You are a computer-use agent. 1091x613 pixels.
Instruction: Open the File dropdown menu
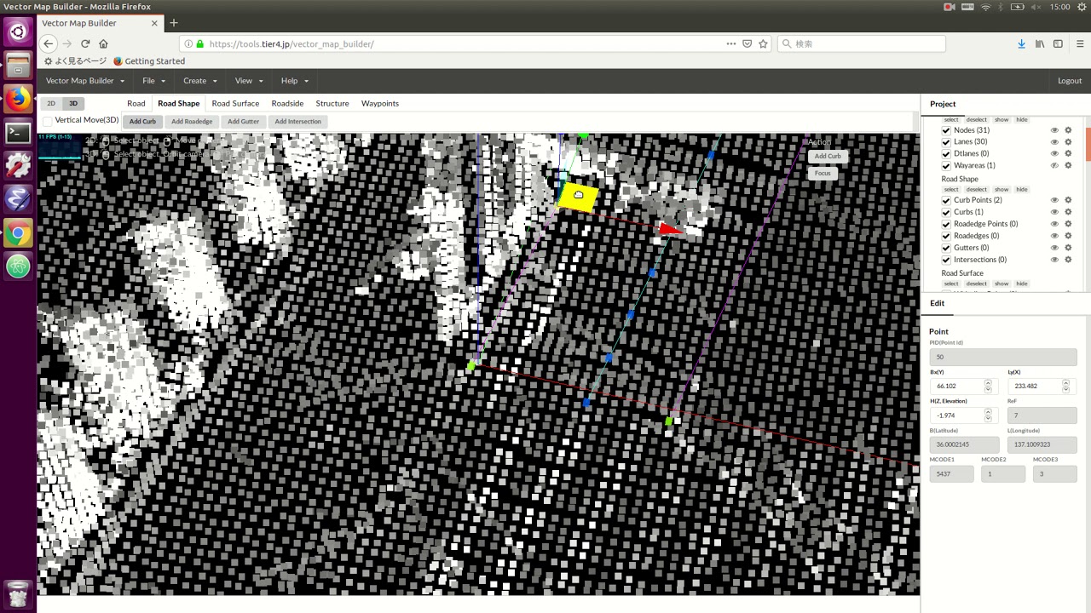[x=154, y=81]
